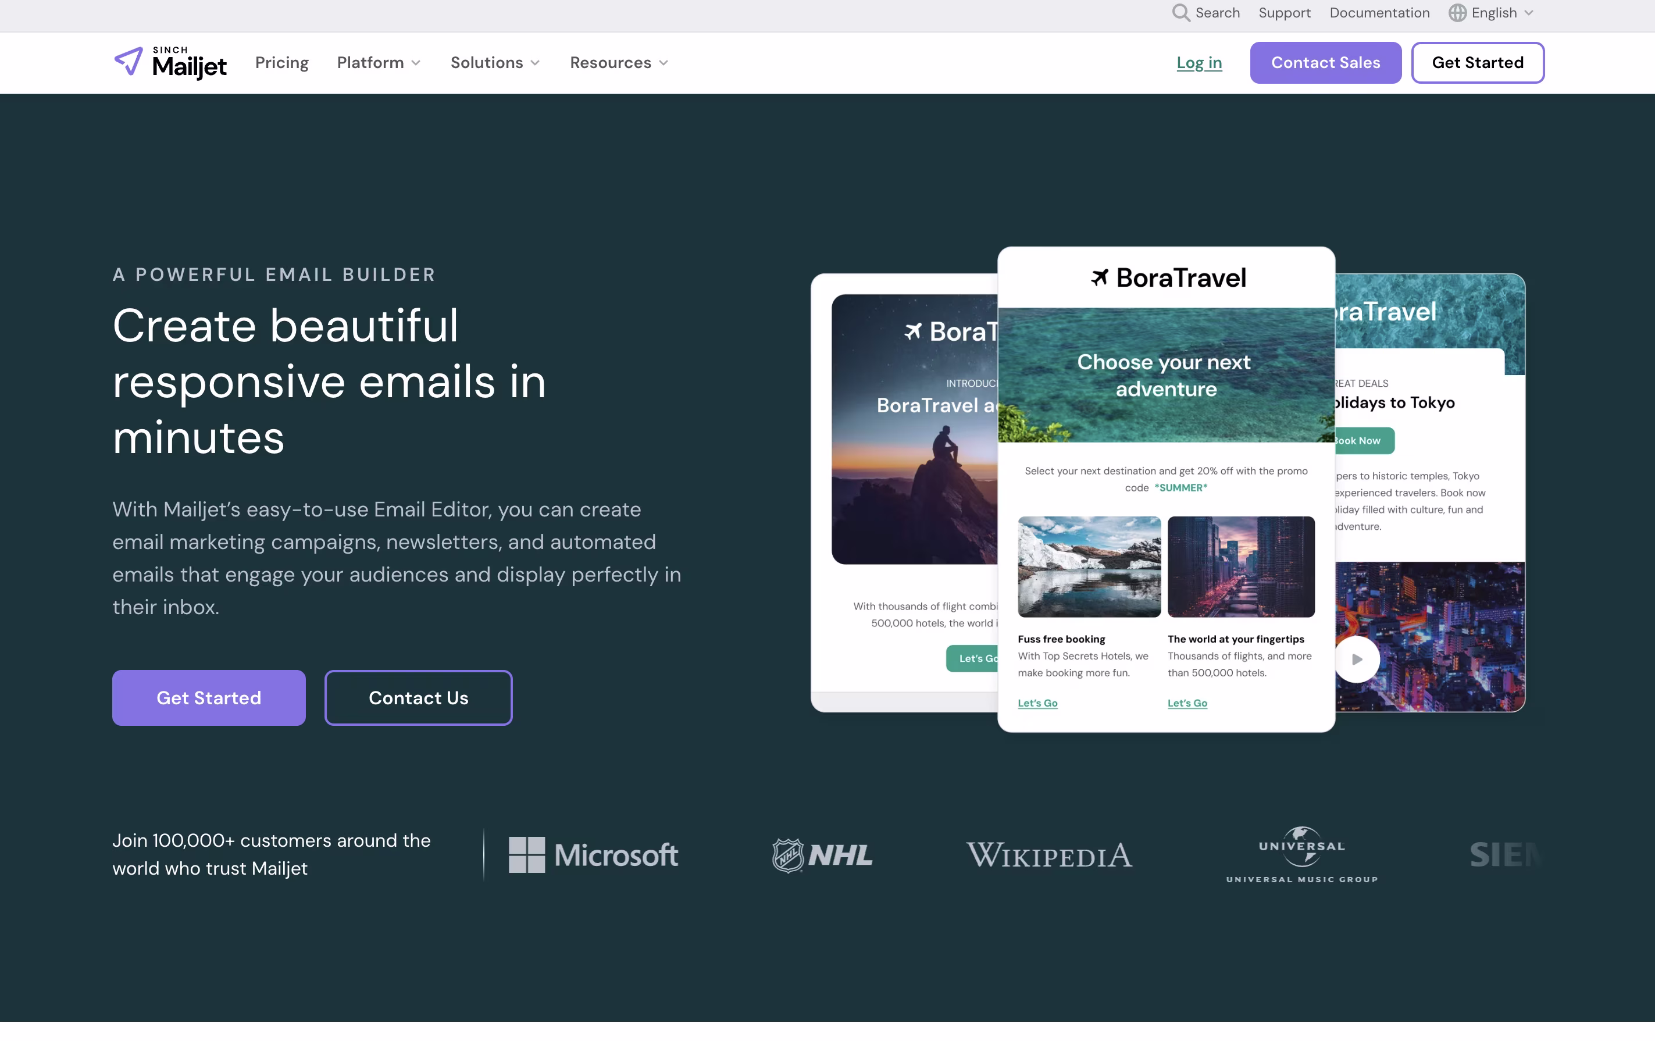This screenshot has width=1655, height=1041.
Task: Click the Contact Us button
Action: point(419,697)
